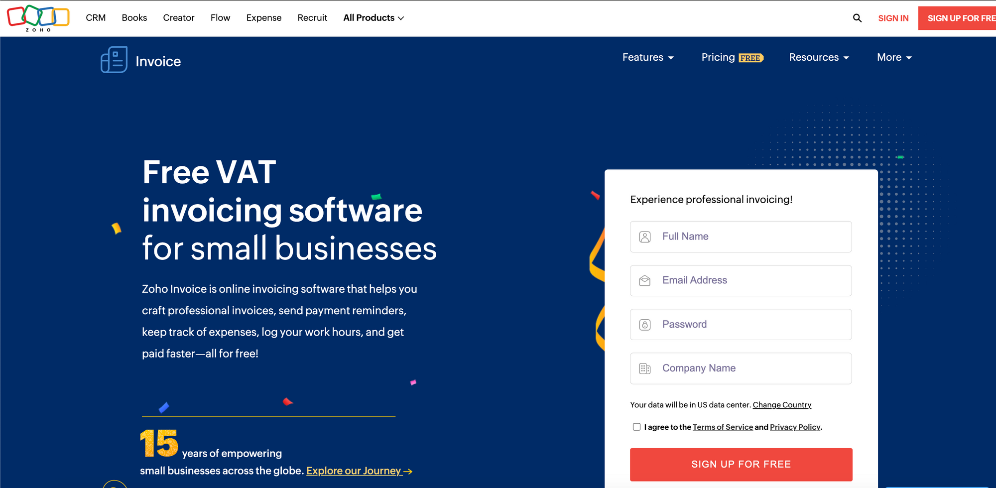
Task: Expand the Features menu
Action: tap(648, 57)
